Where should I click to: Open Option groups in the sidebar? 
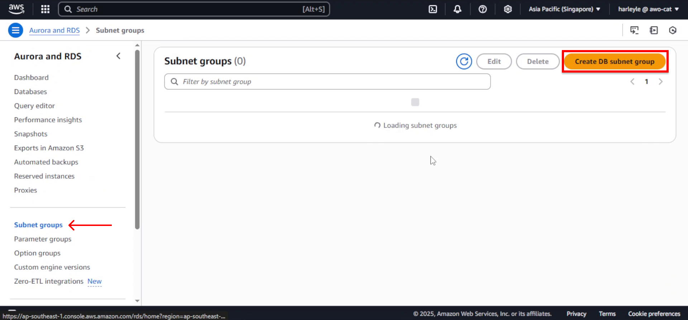pos(37,253)
